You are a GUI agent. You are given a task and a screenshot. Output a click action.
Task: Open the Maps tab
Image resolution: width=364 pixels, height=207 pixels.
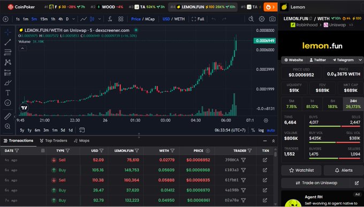[x=81, y=141]
